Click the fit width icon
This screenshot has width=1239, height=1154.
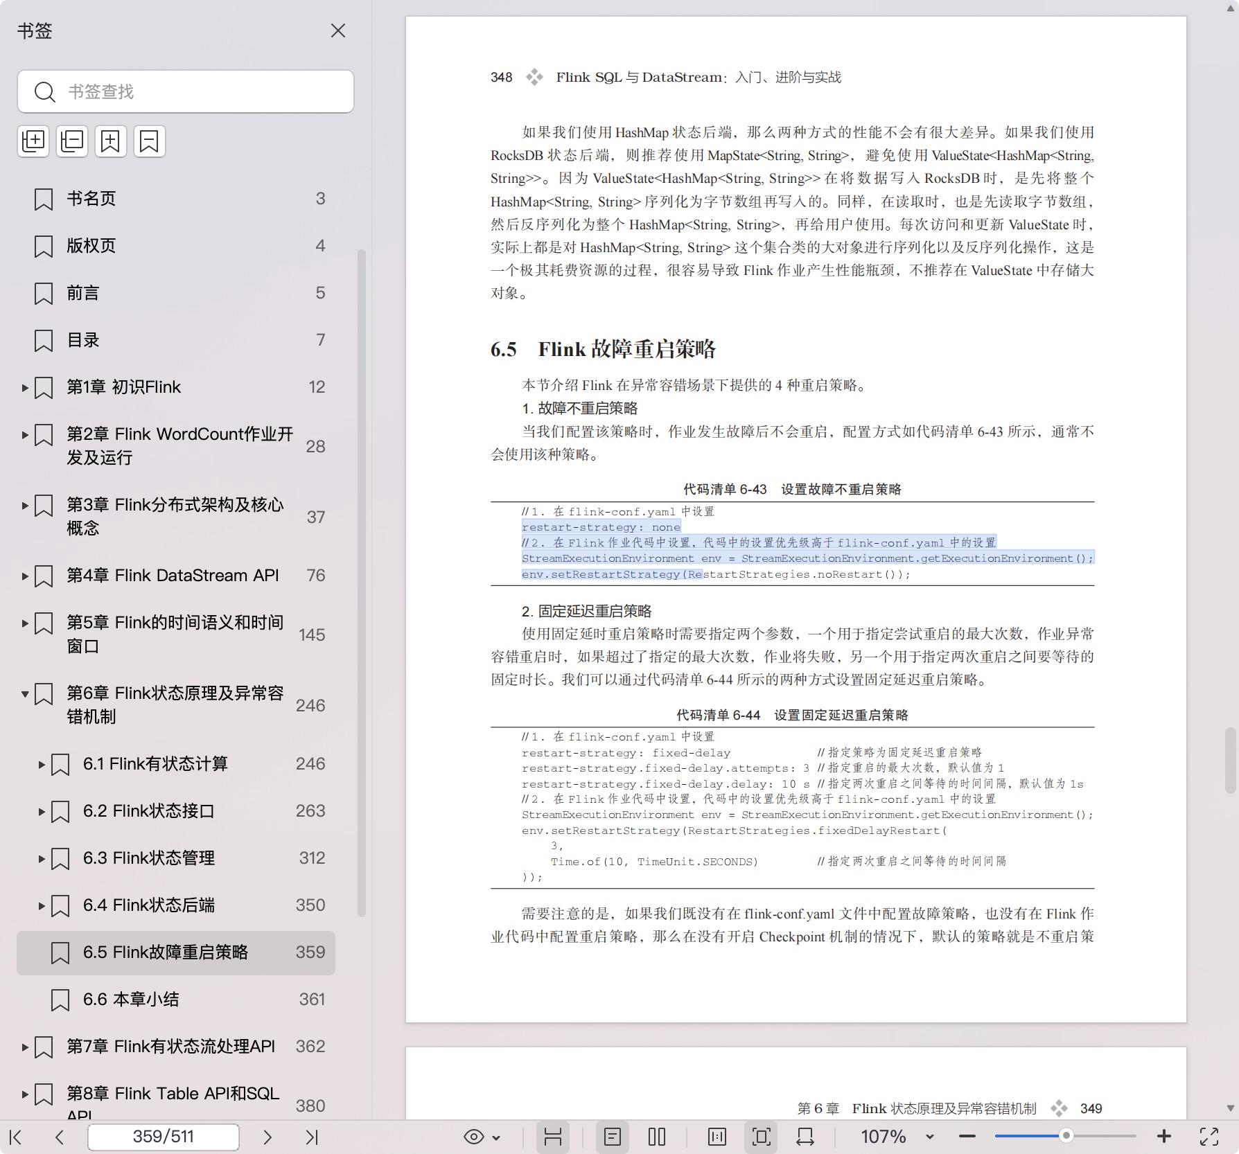tap(805, 1137)
